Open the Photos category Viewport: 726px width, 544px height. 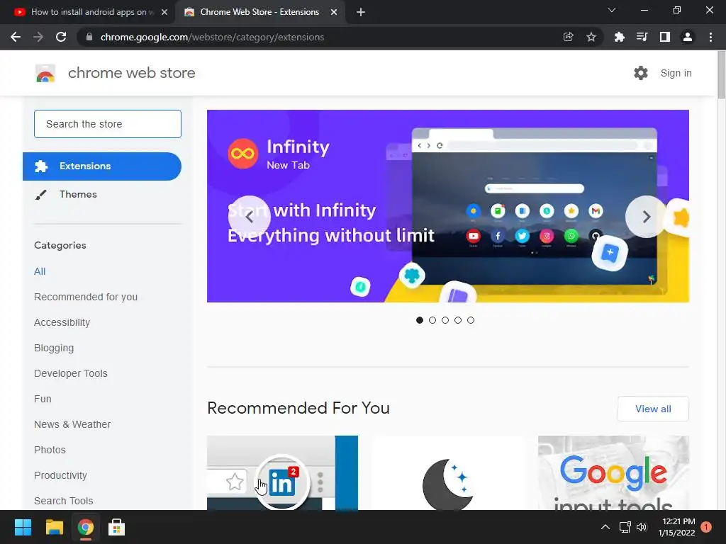click(x=50, y=450)
